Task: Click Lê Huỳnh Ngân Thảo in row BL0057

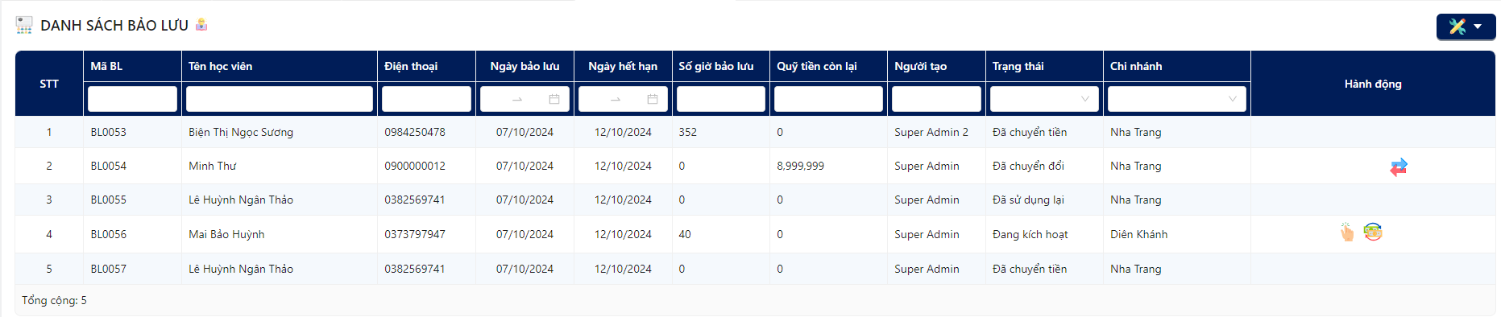Action: tap(241, 269)
